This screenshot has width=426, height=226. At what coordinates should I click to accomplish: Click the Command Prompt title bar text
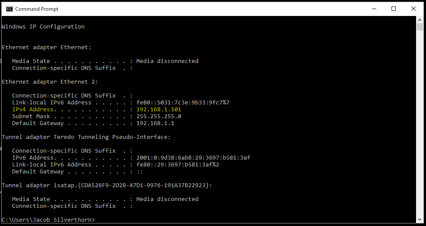(x=37, y=9)
